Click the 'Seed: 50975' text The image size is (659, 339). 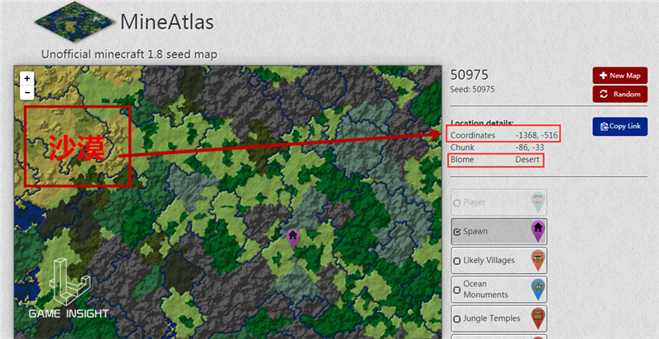pyautogui.click(x=472, y=90)
